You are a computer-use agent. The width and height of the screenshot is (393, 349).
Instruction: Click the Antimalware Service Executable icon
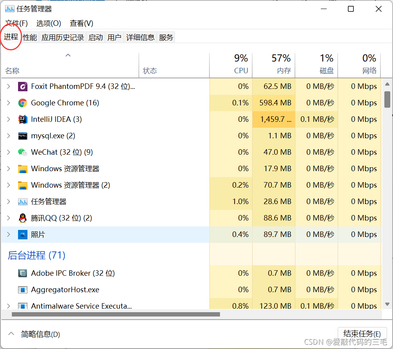[x=23, y=306]
